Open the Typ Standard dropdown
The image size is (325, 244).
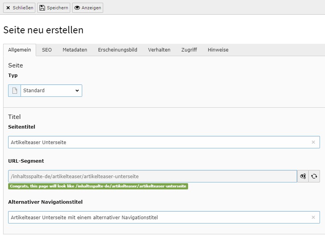click(x=51, y=91)
